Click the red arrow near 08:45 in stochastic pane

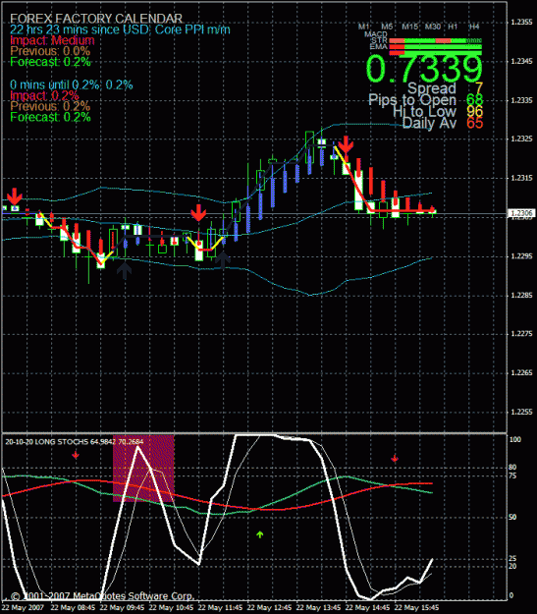(76, 455)
